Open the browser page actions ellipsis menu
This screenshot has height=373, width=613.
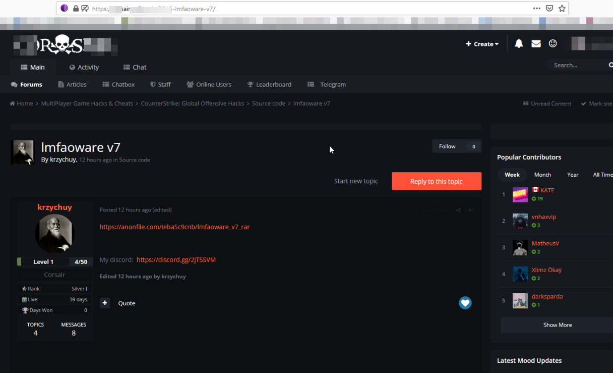[x=537, y=9]
